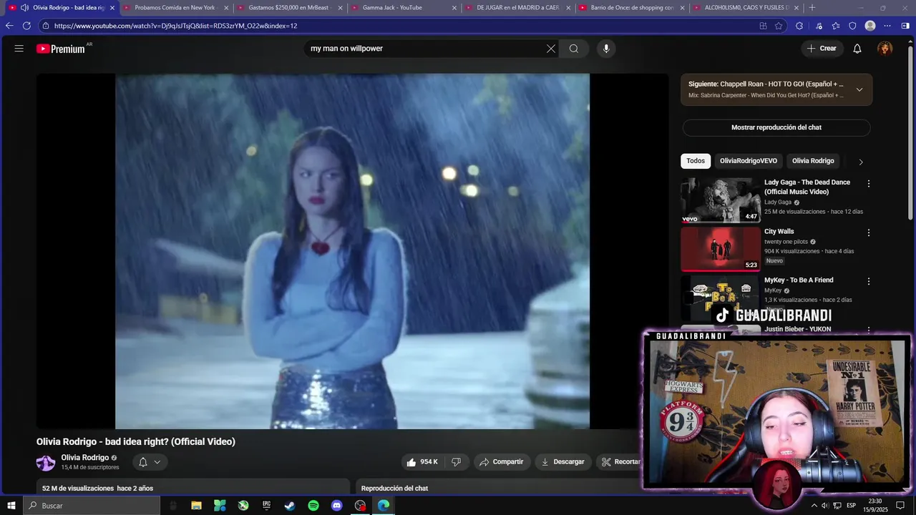Open Discord from taskbar

click(x=337, y=506)
